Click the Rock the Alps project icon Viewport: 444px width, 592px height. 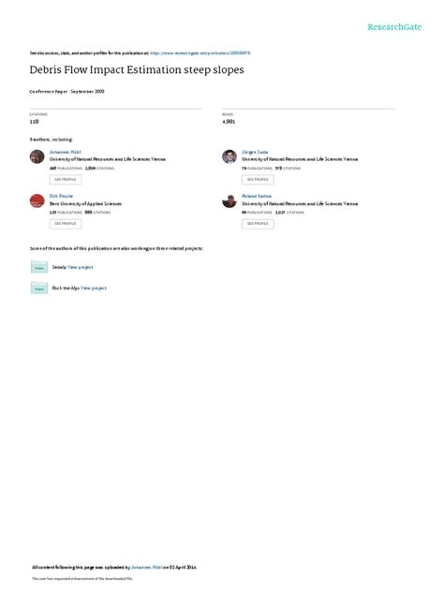[39, 289]
